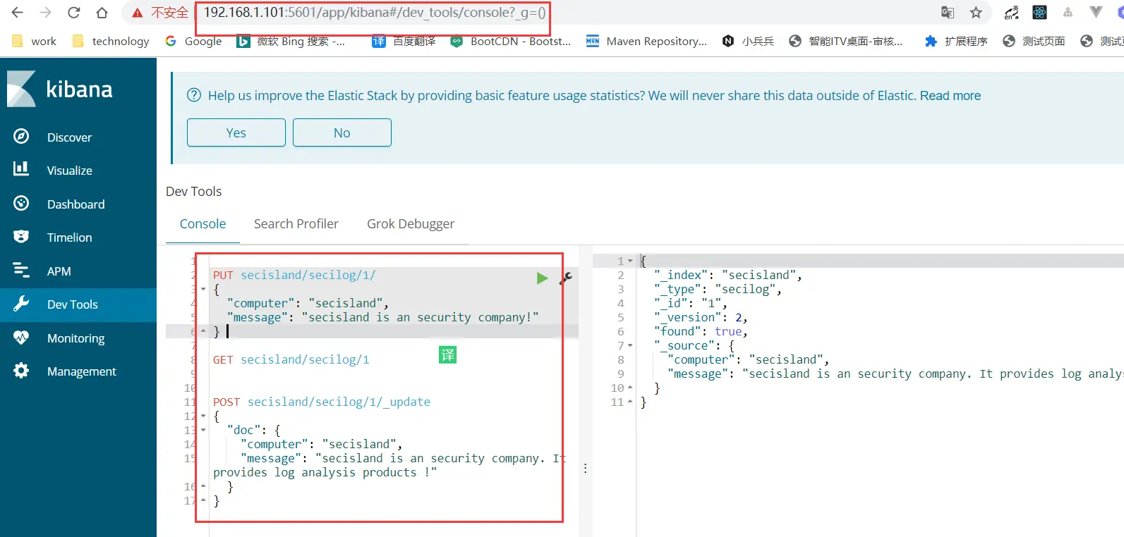
Task: Reload the current page
Action: (74, 13)
